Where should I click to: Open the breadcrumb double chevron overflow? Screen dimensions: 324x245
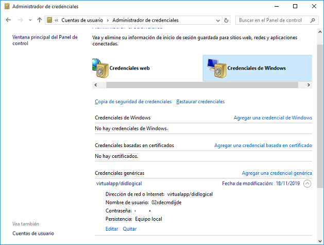[x=57, y=20]
